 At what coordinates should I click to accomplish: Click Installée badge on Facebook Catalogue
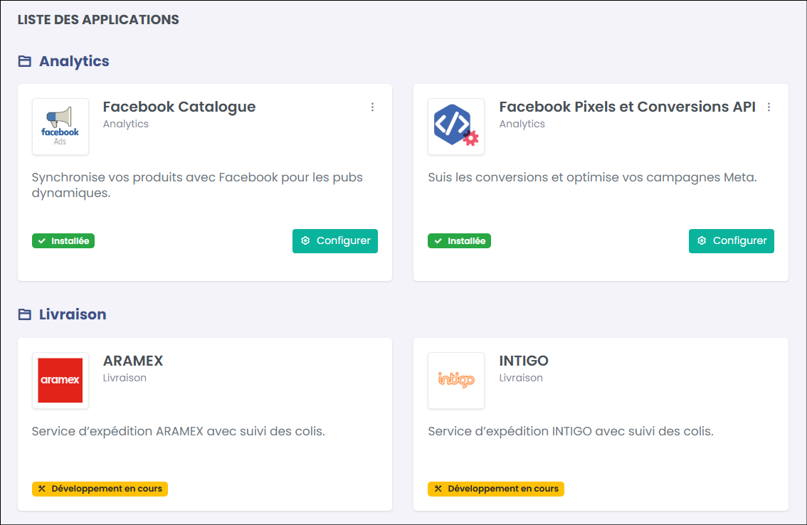tap(63, 241)
